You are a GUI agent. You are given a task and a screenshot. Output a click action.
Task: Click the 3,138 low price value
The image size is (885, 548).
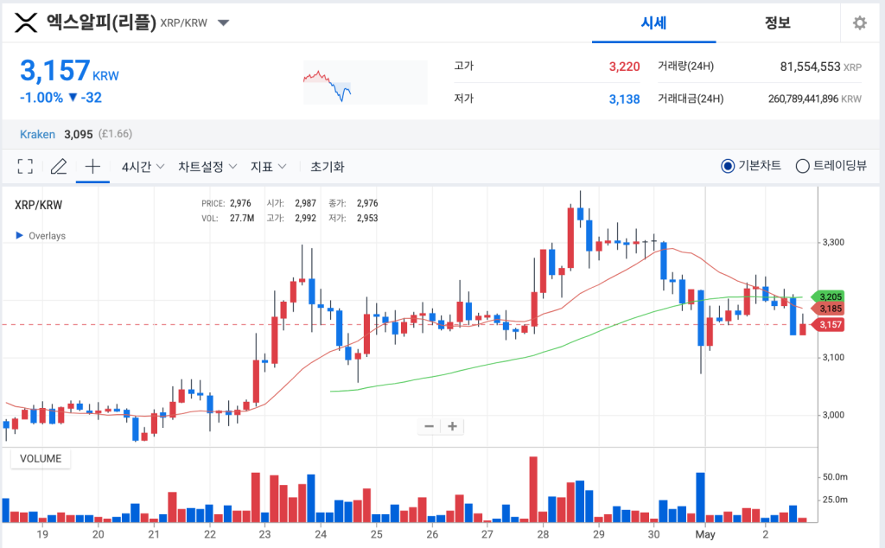click(624, 99)
